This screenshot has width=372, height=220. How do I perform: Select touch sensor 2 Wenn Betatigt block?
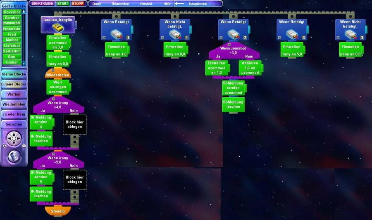234,30
